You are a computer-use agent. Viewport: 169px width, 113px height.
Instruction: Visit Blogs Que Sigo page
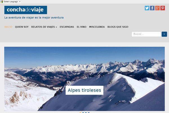click(x=118, y=27)
